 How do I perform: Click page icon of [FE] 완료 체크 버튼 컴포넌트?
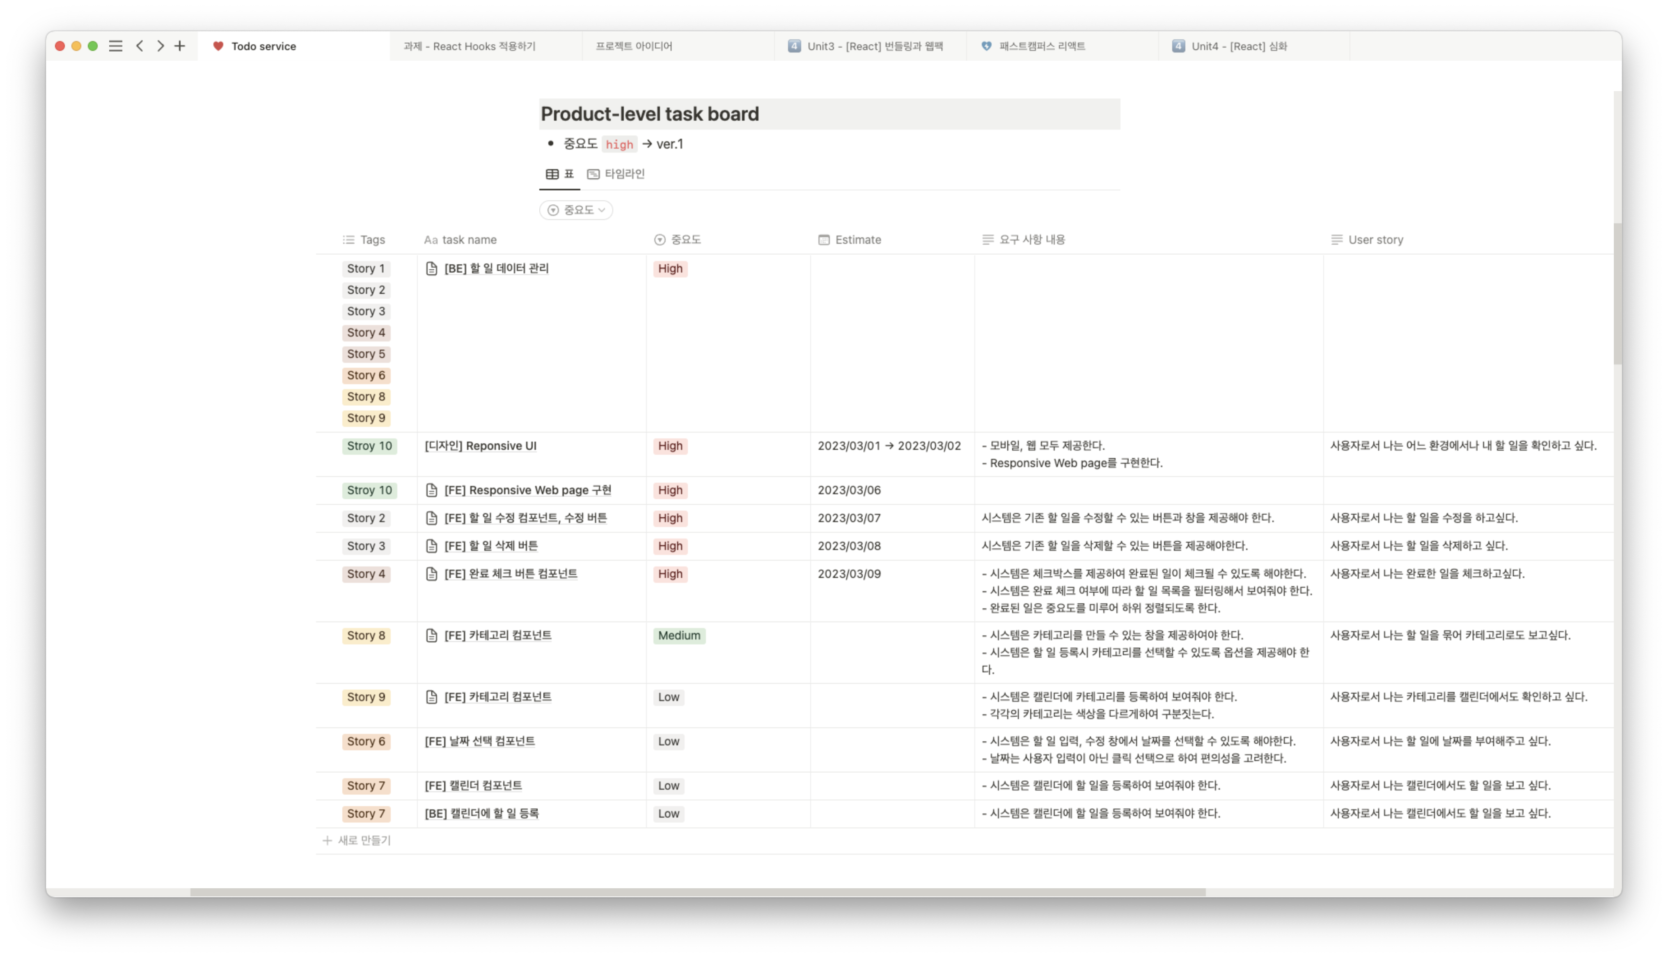tap(431, 574)
